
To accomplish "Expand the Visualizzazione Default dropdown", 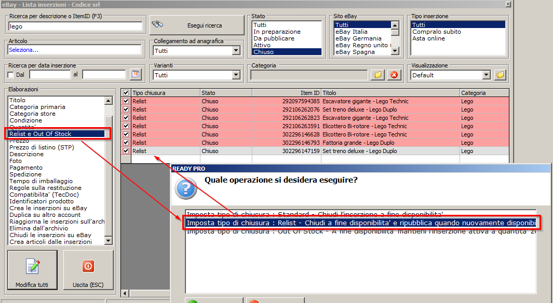I will pyautogui.click(x=487, y=75).
